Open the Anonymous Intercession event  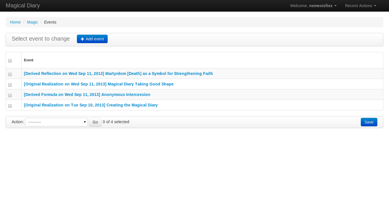[87, 95]
